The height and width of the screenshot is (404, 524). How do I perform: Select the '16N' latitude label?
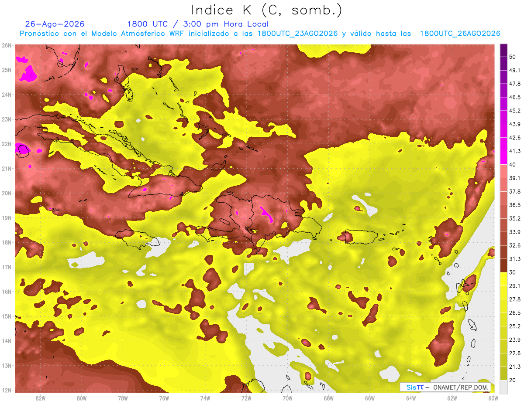[7, 292]
